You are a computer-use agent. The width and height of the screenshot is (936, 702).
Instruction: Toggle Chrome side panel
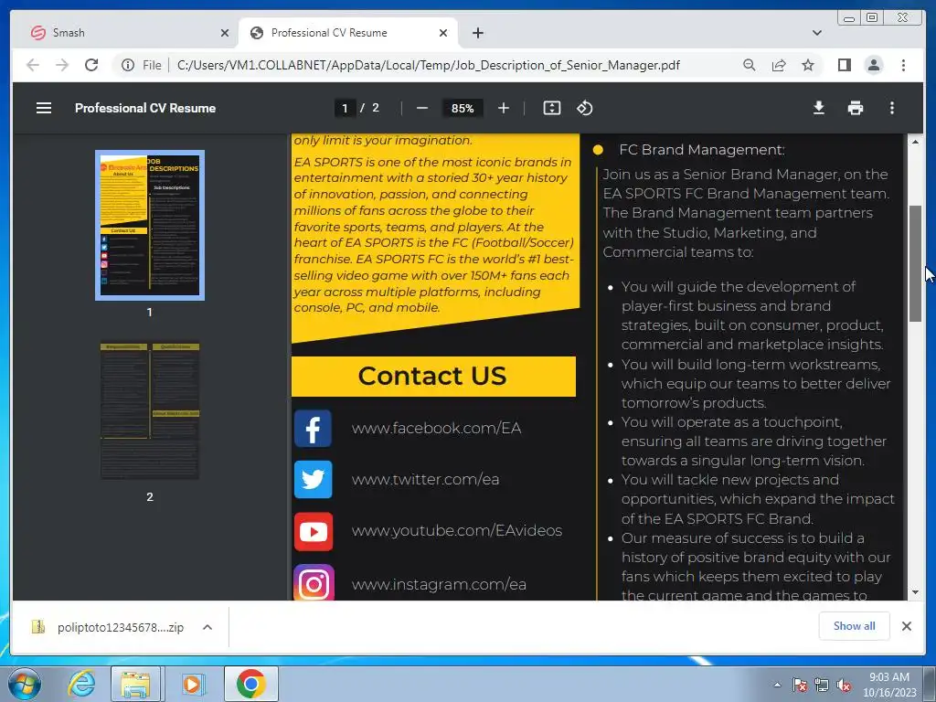click(844, 65)
